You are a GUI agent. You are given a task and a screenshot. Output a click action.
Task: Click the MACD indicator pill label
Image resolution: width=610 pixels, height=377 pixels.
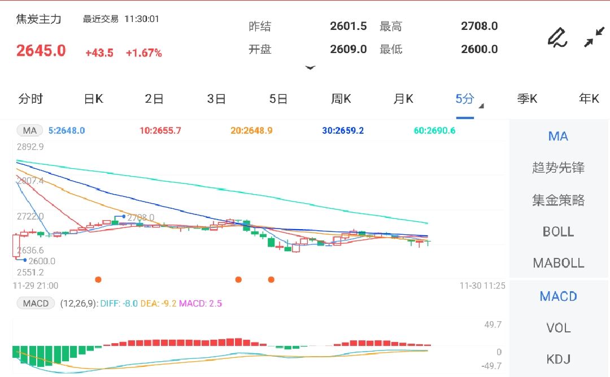(36, 303)
